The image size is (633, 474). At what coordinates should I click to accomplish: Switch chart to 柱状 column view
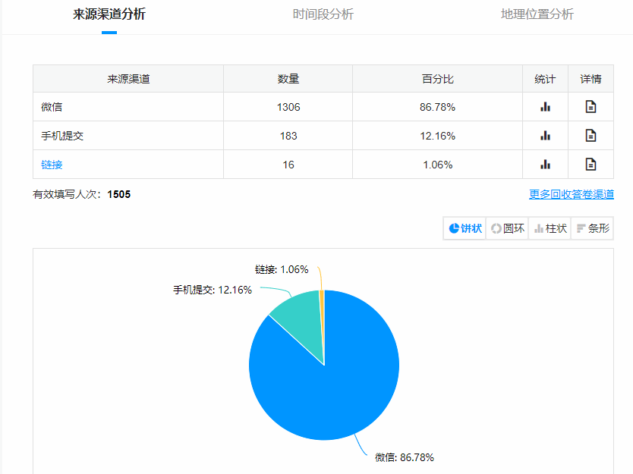pyautogui.click(x=550, y=228)
